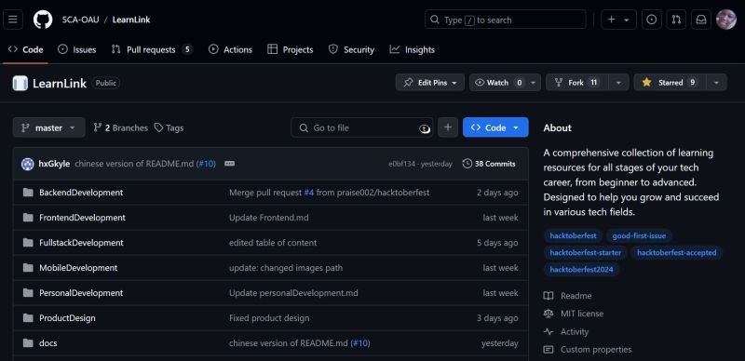The width and height of the screenshot is (745, 361).
Task: Click the e0bf134 commit hash
Action: point(401,164)
